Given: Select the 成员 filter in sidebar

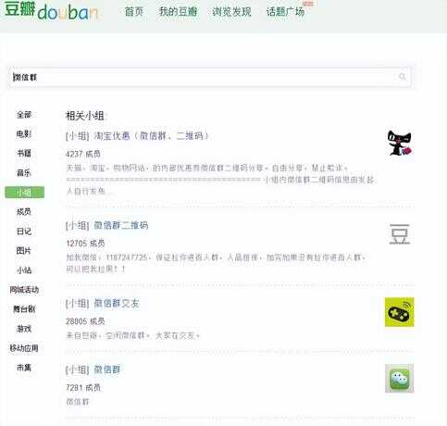Looking at the screenshot, I should [x=24, y=212].
